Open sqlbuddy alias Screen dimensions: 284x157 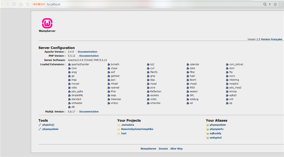(x=215, y=133)
